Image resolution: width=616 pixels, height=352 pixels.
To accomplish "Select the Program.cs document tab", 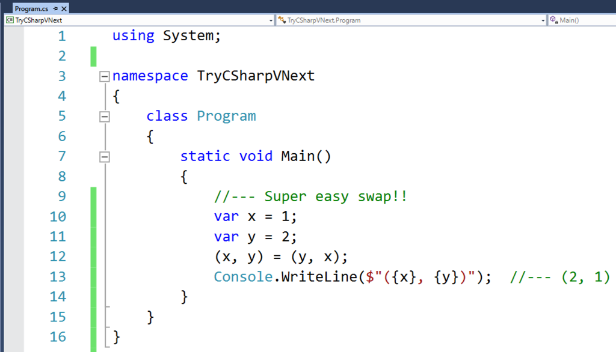I will point(30,9).
